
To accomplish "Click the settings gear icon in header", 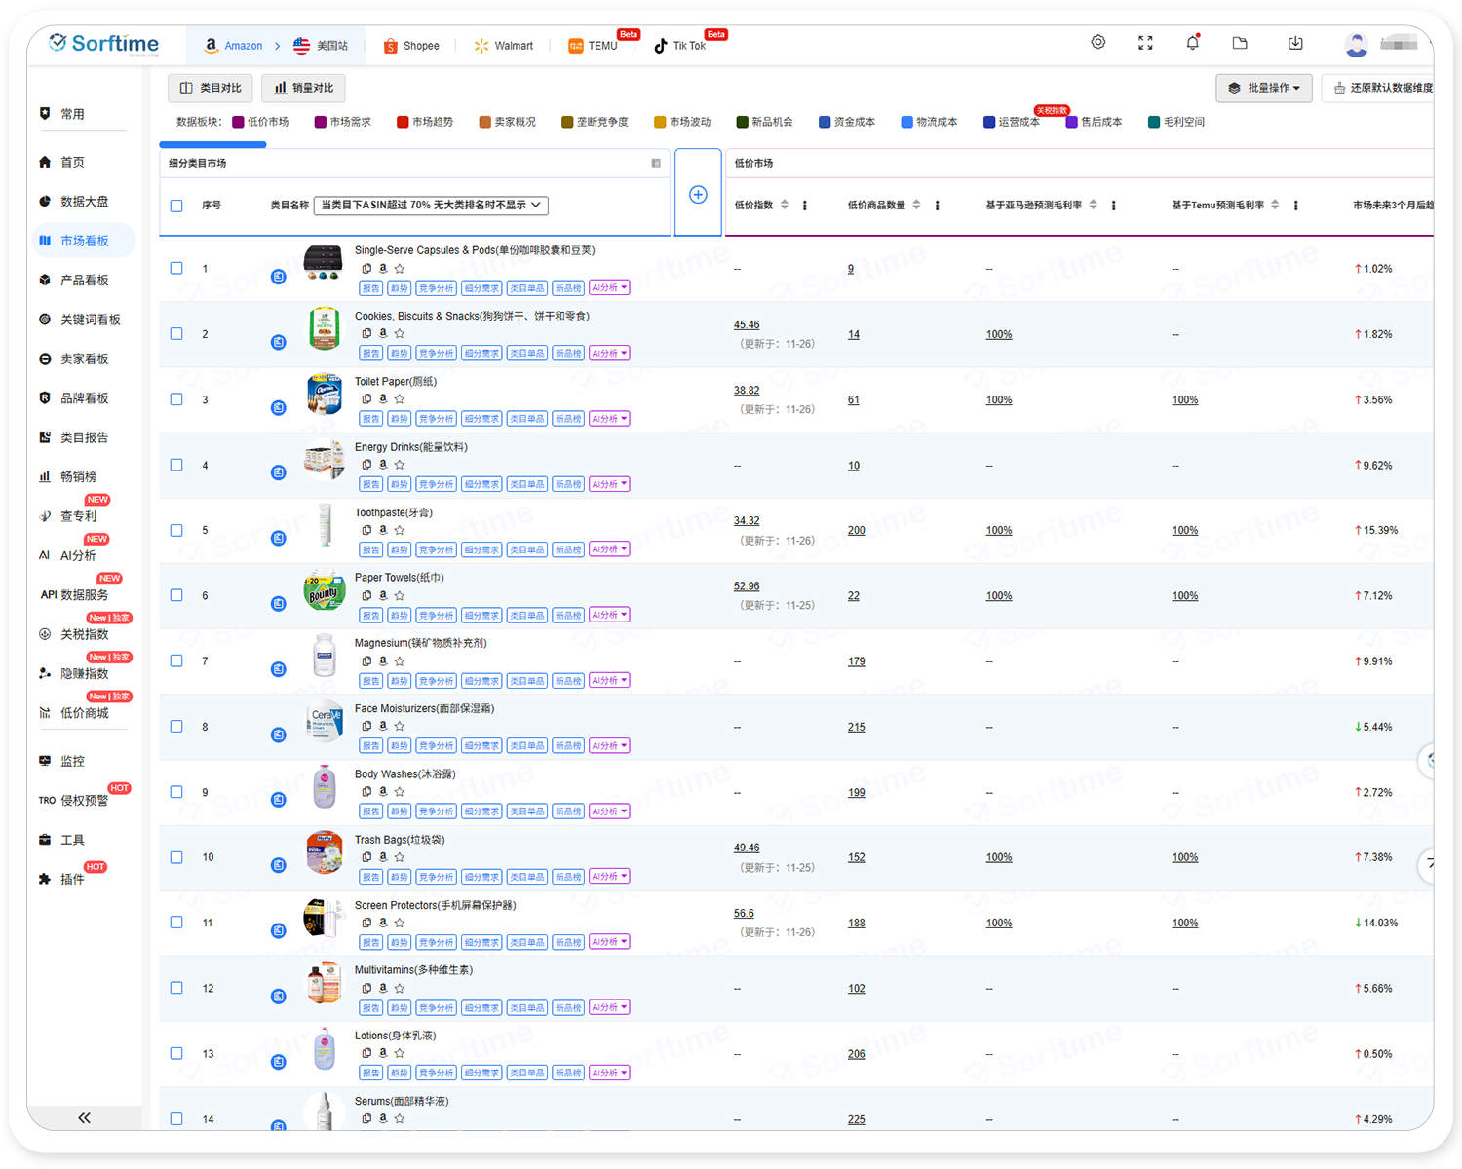I will (x=1097, y=43).
